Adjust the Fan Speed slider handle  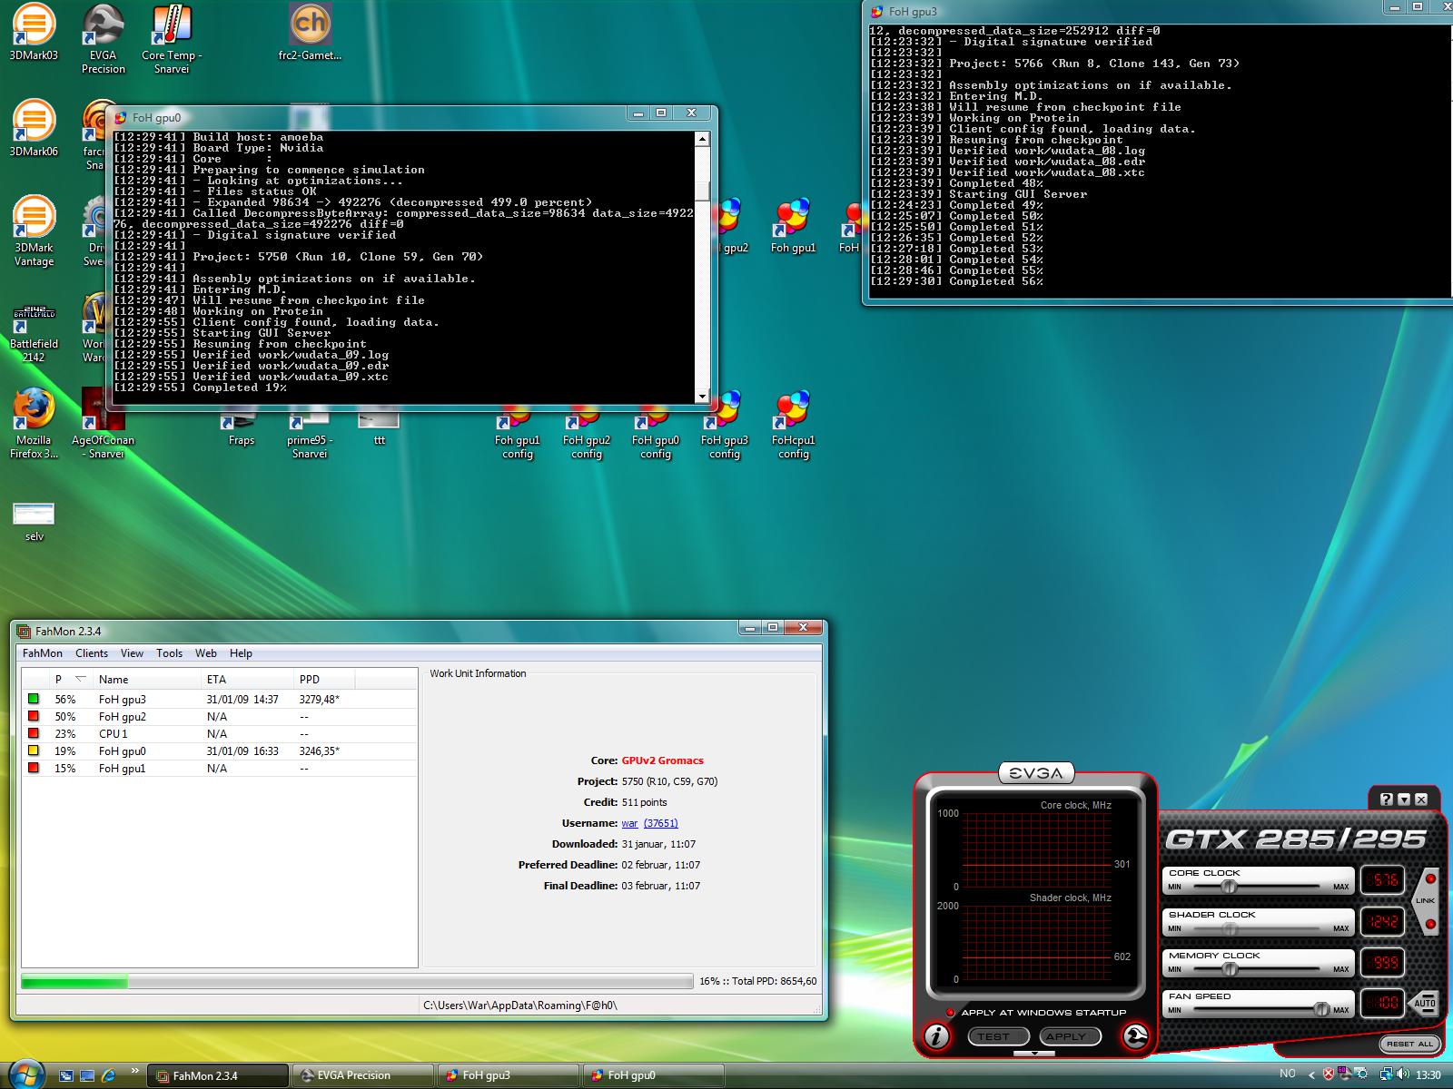(x=1321, y=1009)
